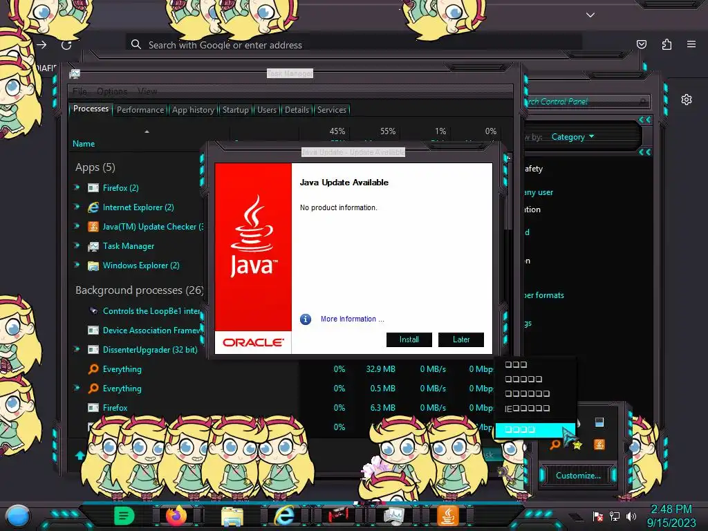Click Internet Explorer icon in Task Manager list
This screenshot has width=708, height=531.
(x=93, y=207)
